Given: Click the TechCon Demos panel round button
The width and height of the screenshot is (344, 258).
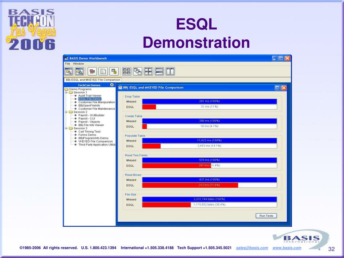Looking at the screenshot, I should [x=112, y=85].
